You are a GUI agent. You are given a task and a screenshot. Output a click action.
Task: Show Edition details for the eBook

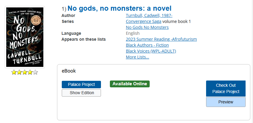click(x=81, y=93)
